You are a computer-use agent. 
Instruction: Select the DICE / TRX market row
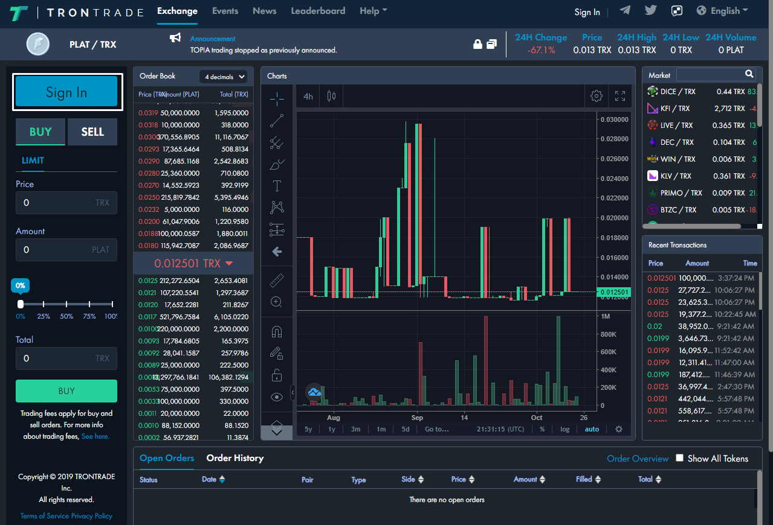coord(701,92)
